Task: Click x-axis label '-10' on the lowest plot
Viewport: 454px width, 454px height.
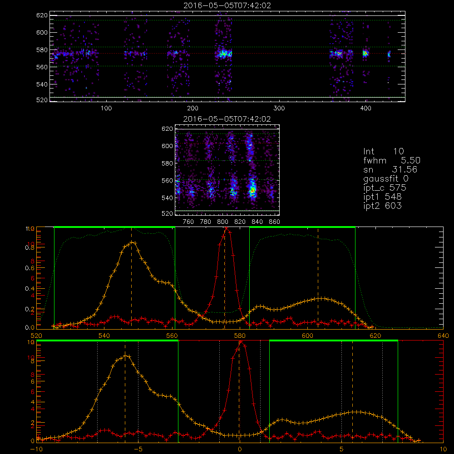Action: [36, 449]
